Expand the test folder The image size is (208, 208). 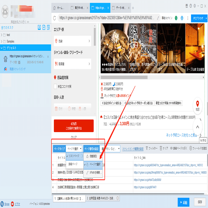coord(2,35)
